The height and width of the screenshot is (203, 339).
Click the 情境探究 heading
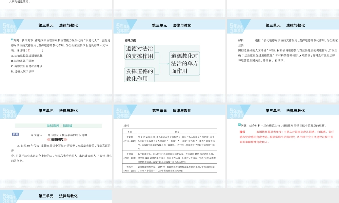pos(57,140)
